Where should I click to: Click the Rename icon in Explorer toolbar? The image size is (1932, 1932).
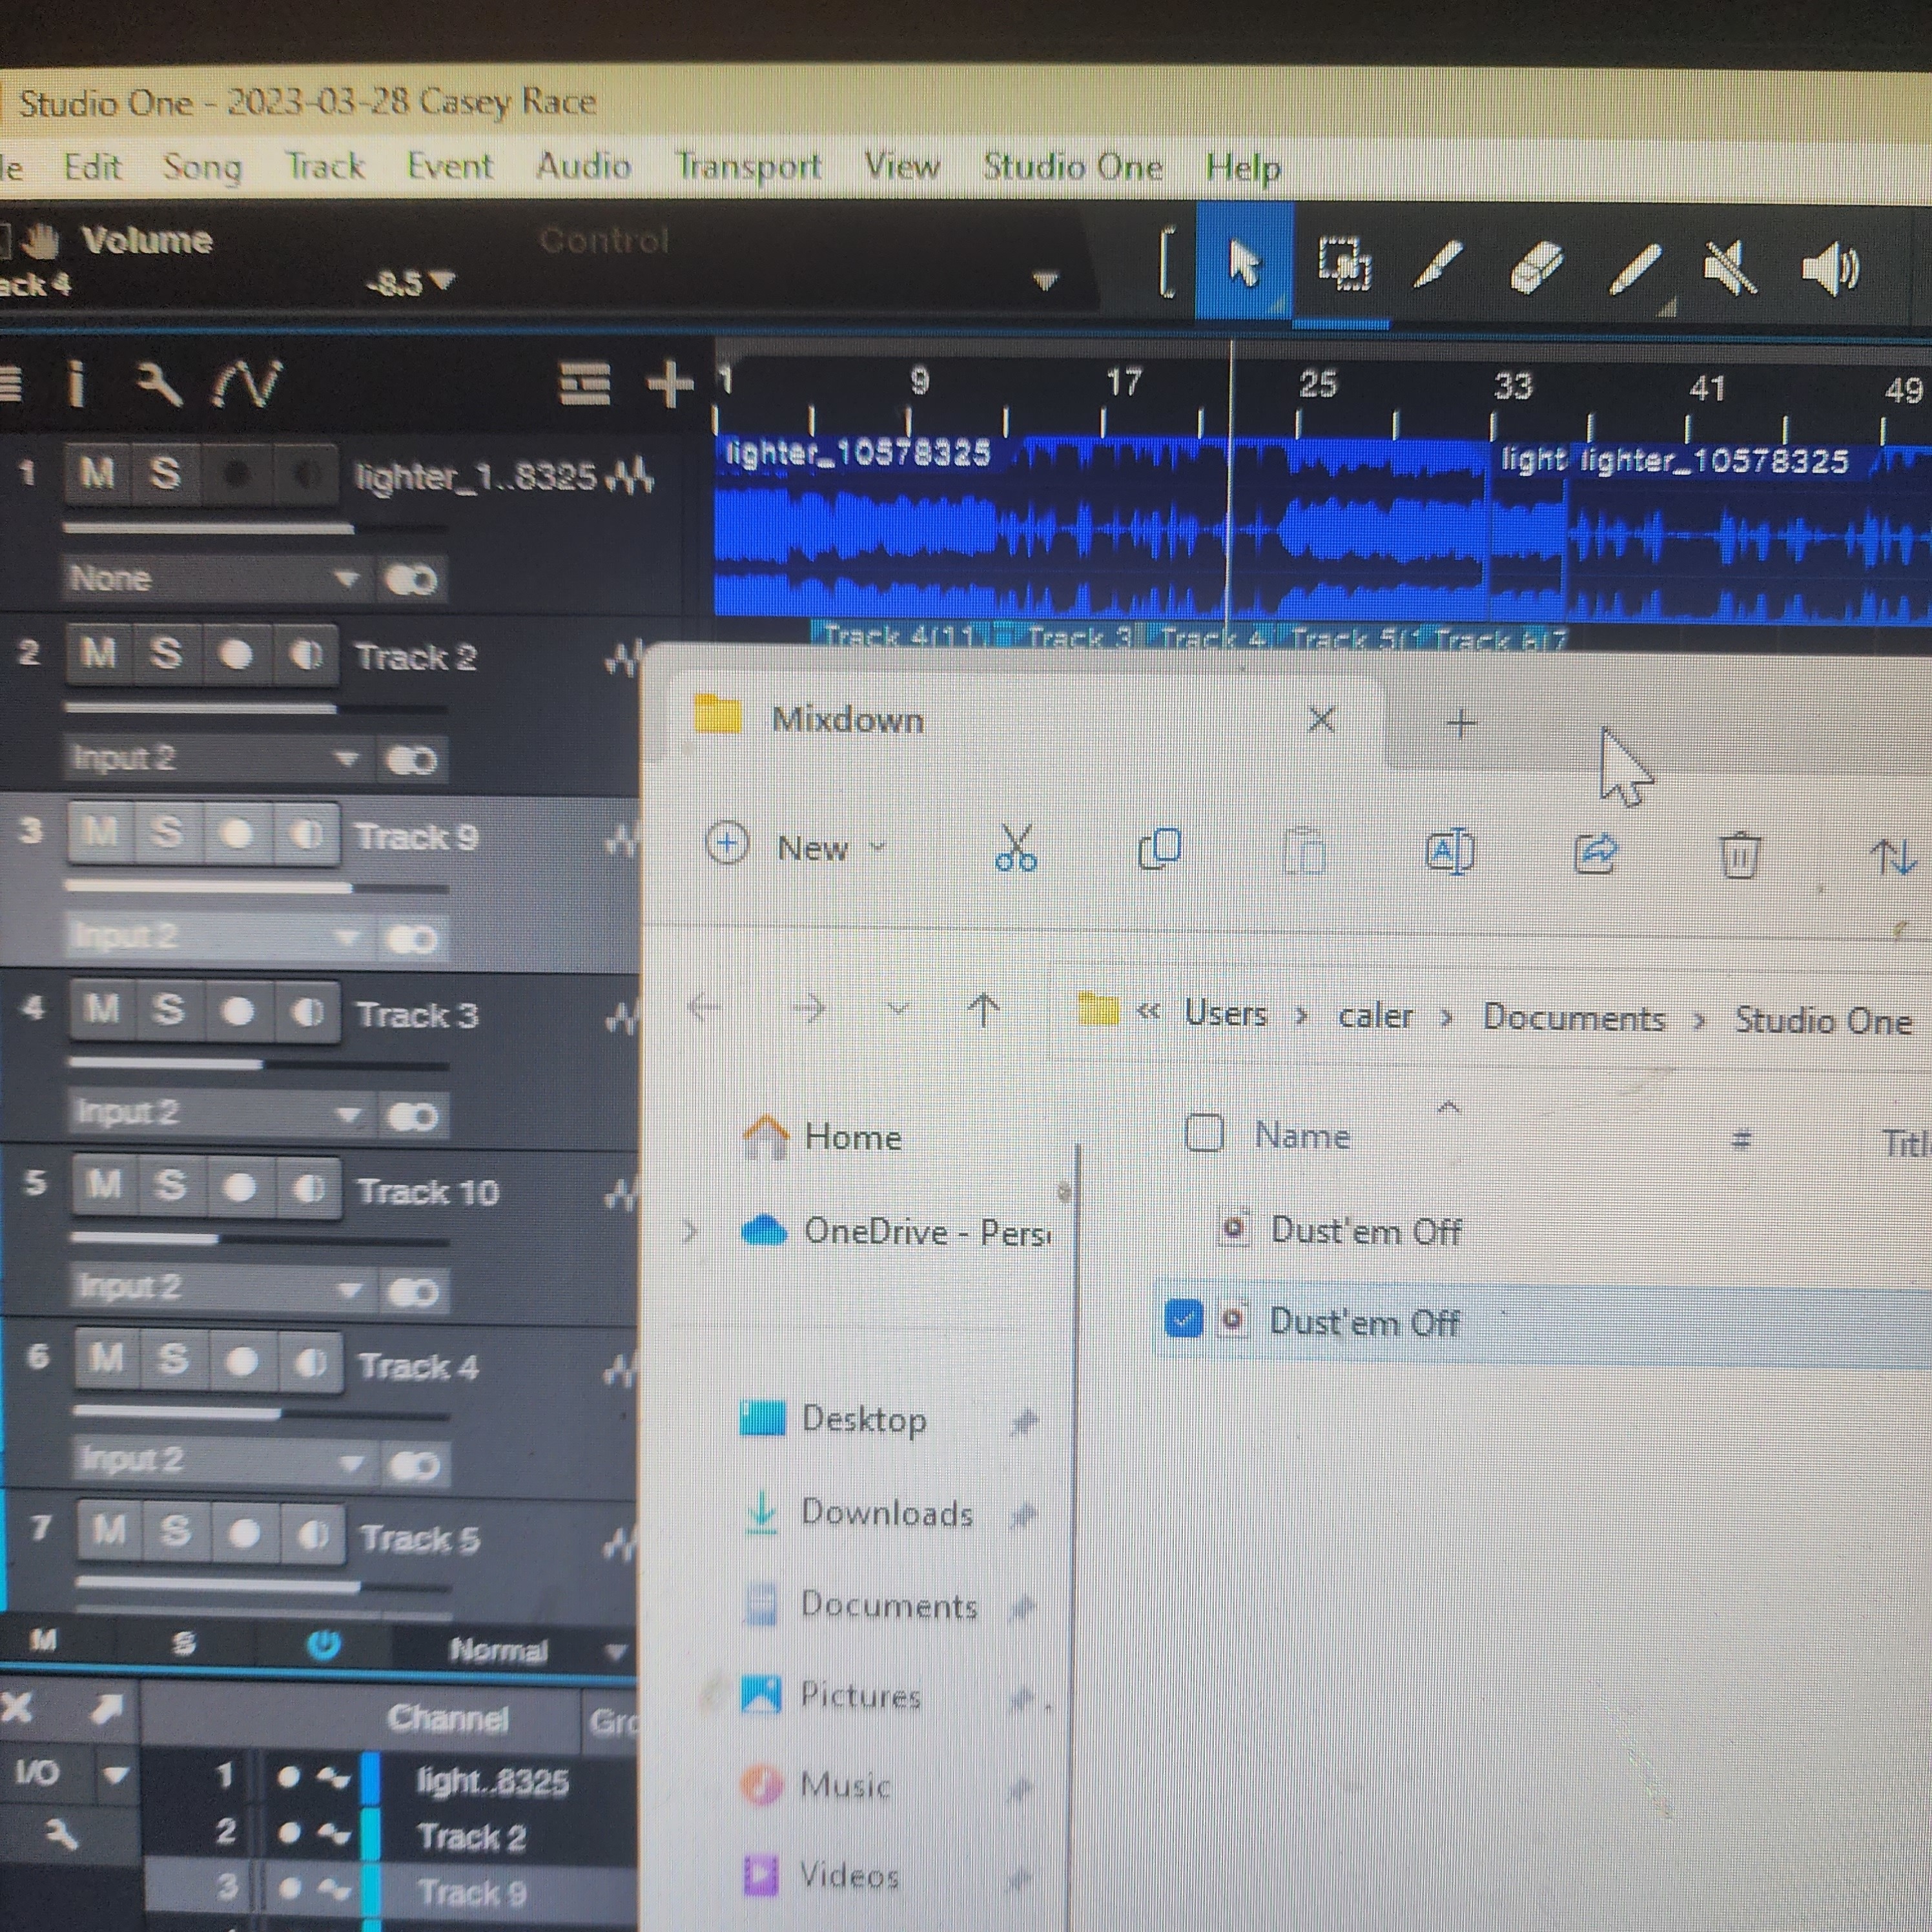[x=1449, y=852]
